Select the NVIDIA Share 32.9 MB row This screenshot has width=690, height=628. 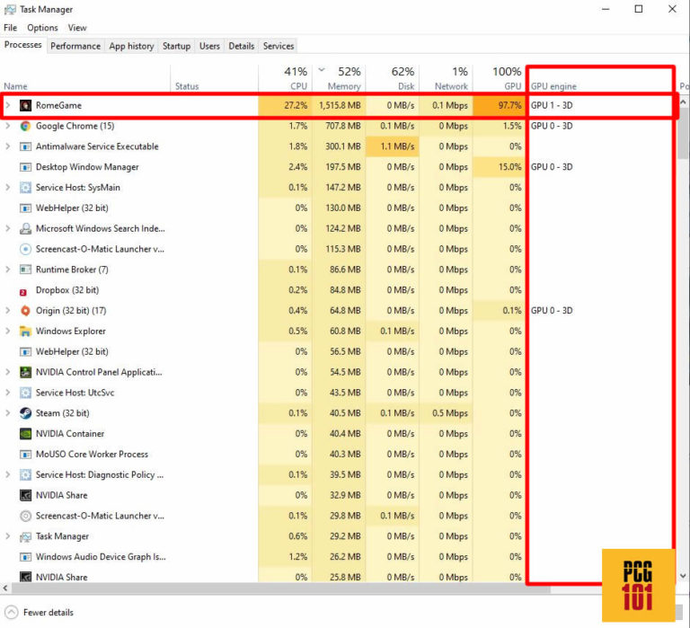tap(339, 496)
